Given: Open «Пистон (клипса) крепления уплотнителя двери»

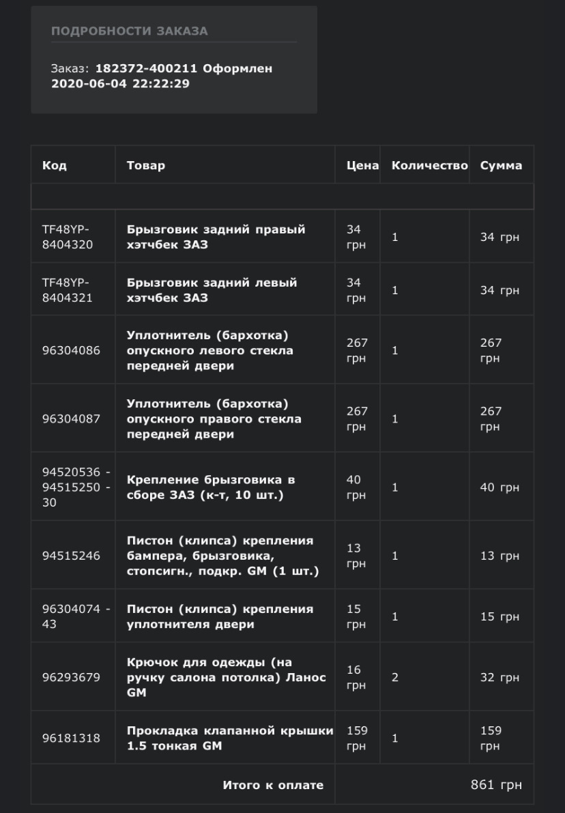Looking at the screenshot, I should [x=220, y=616].
